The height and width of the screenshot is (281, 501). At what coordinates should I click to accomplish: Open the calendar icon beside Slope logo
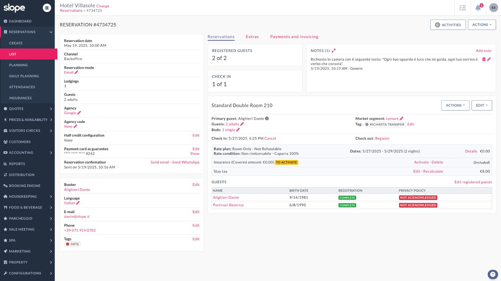point(47,8)
